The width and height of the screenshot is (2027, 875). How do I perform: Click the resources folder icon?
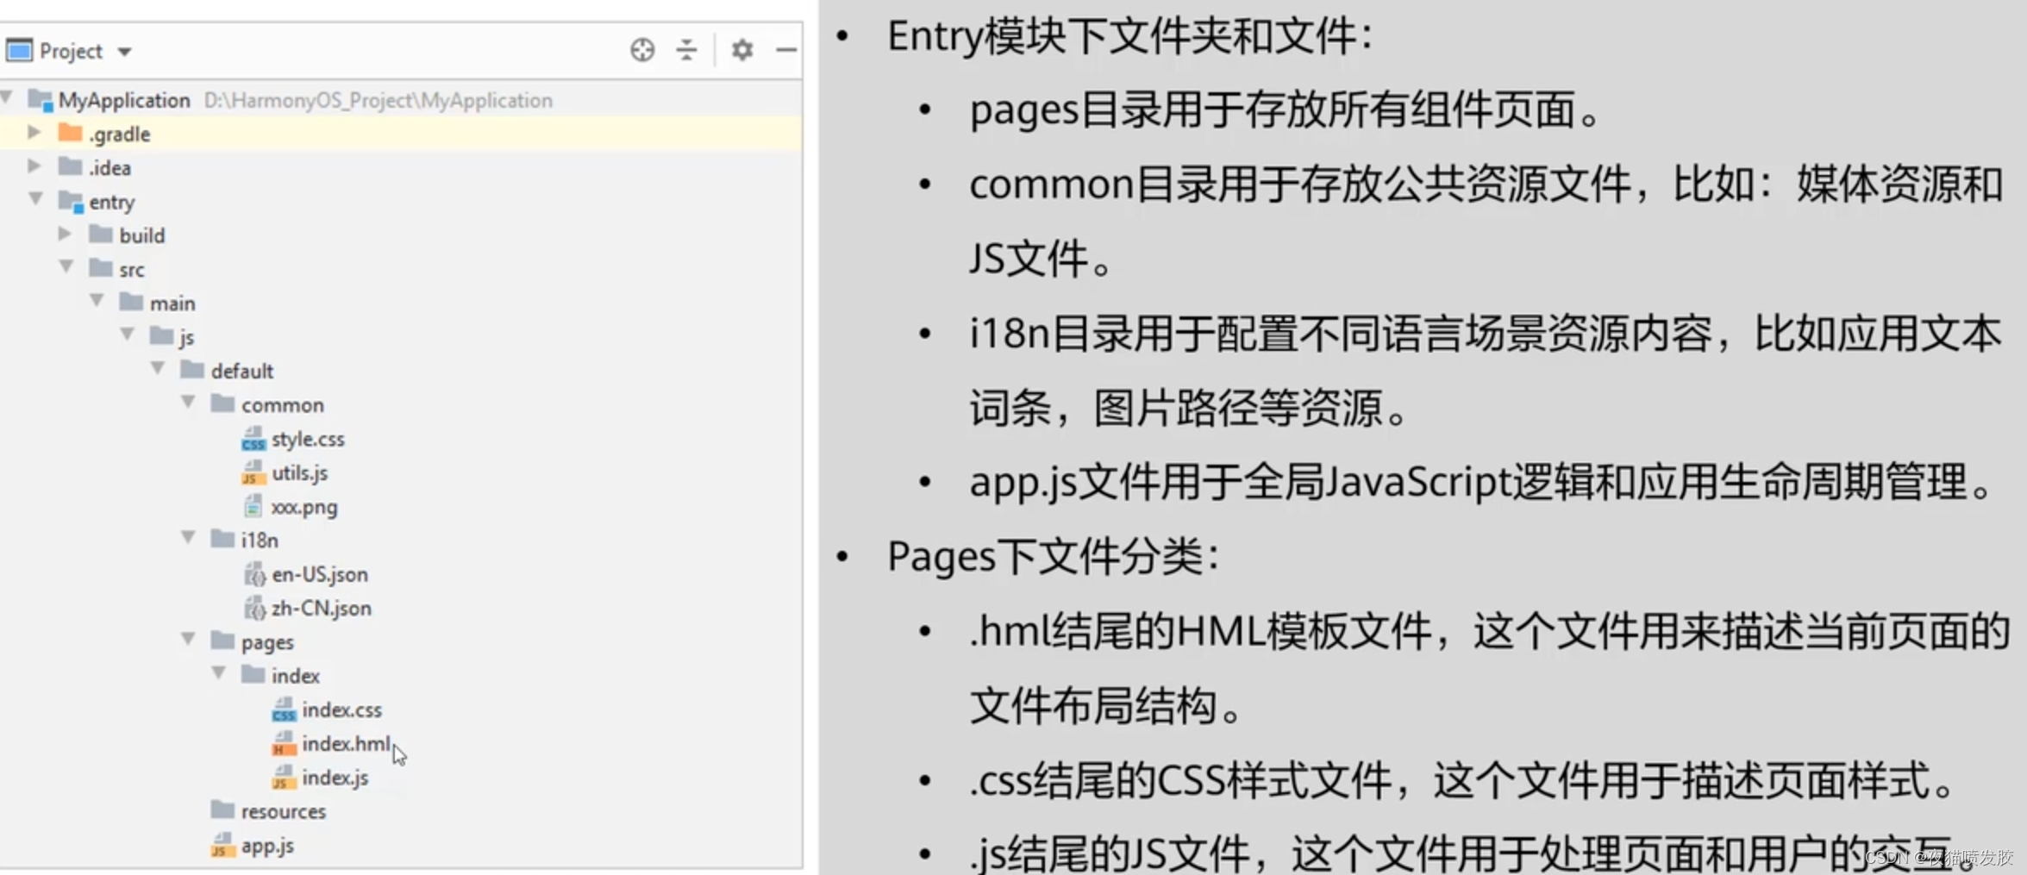[222, 809]
